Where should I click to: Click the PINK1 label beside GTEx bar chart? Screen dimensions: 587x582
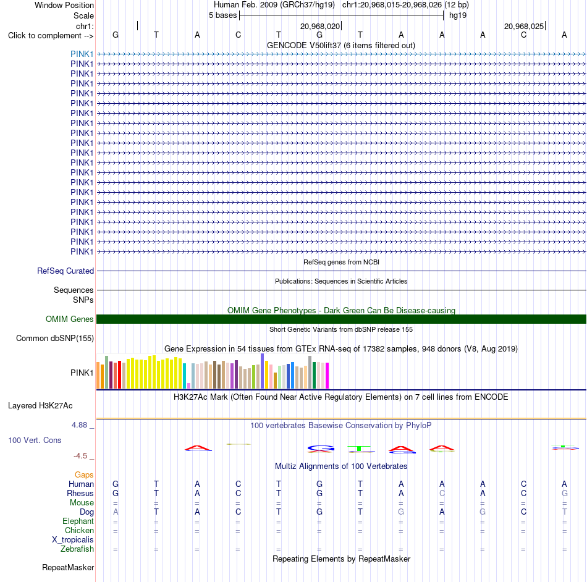pyautogui.click(x=82, y=373)
